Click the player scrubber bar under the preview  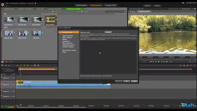pos(167,60)
